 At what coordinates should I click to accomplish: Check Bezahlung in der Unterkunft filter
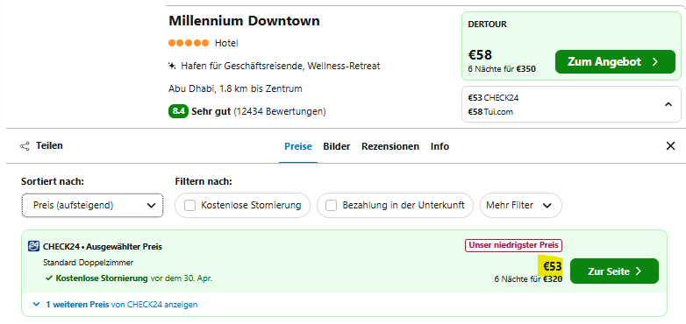tap(332, 205)
